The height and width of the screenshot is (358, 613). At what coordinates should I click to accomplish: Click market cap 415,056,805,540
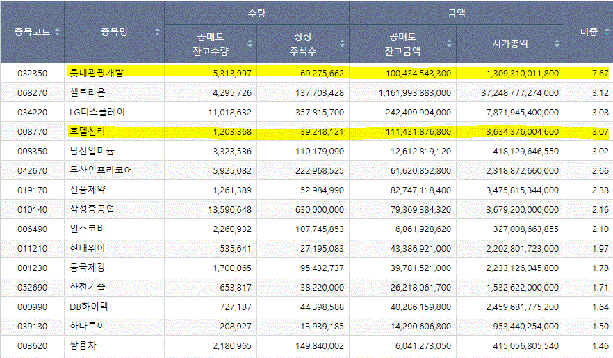[x=526, y=346]
